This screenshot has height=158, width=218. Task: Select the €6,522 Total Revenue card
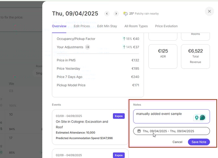click(195, 56)
